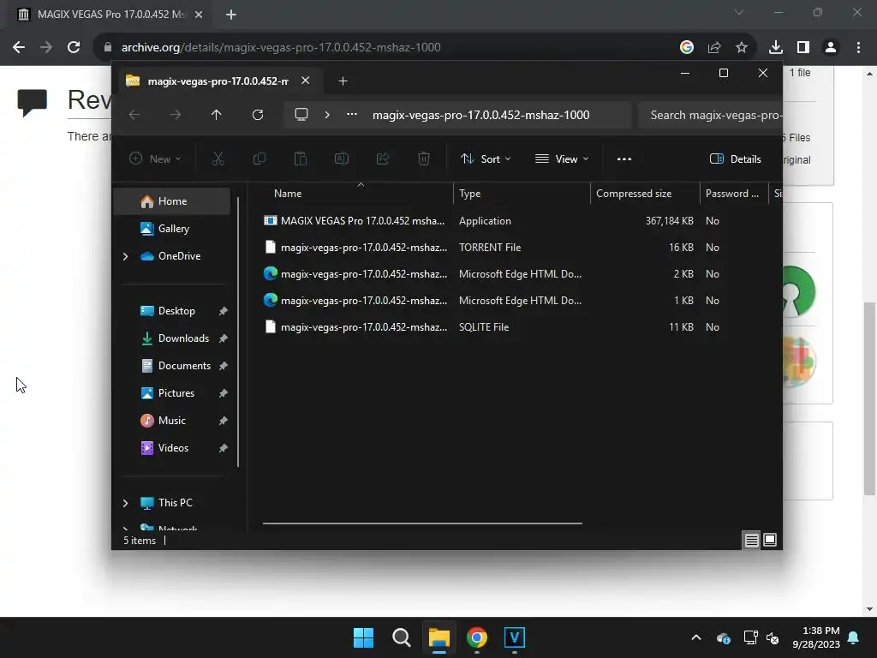Switch to large thumbnails view icon in status bar
The height and width of the screenshot is (658, 877).
click(770, 540)
